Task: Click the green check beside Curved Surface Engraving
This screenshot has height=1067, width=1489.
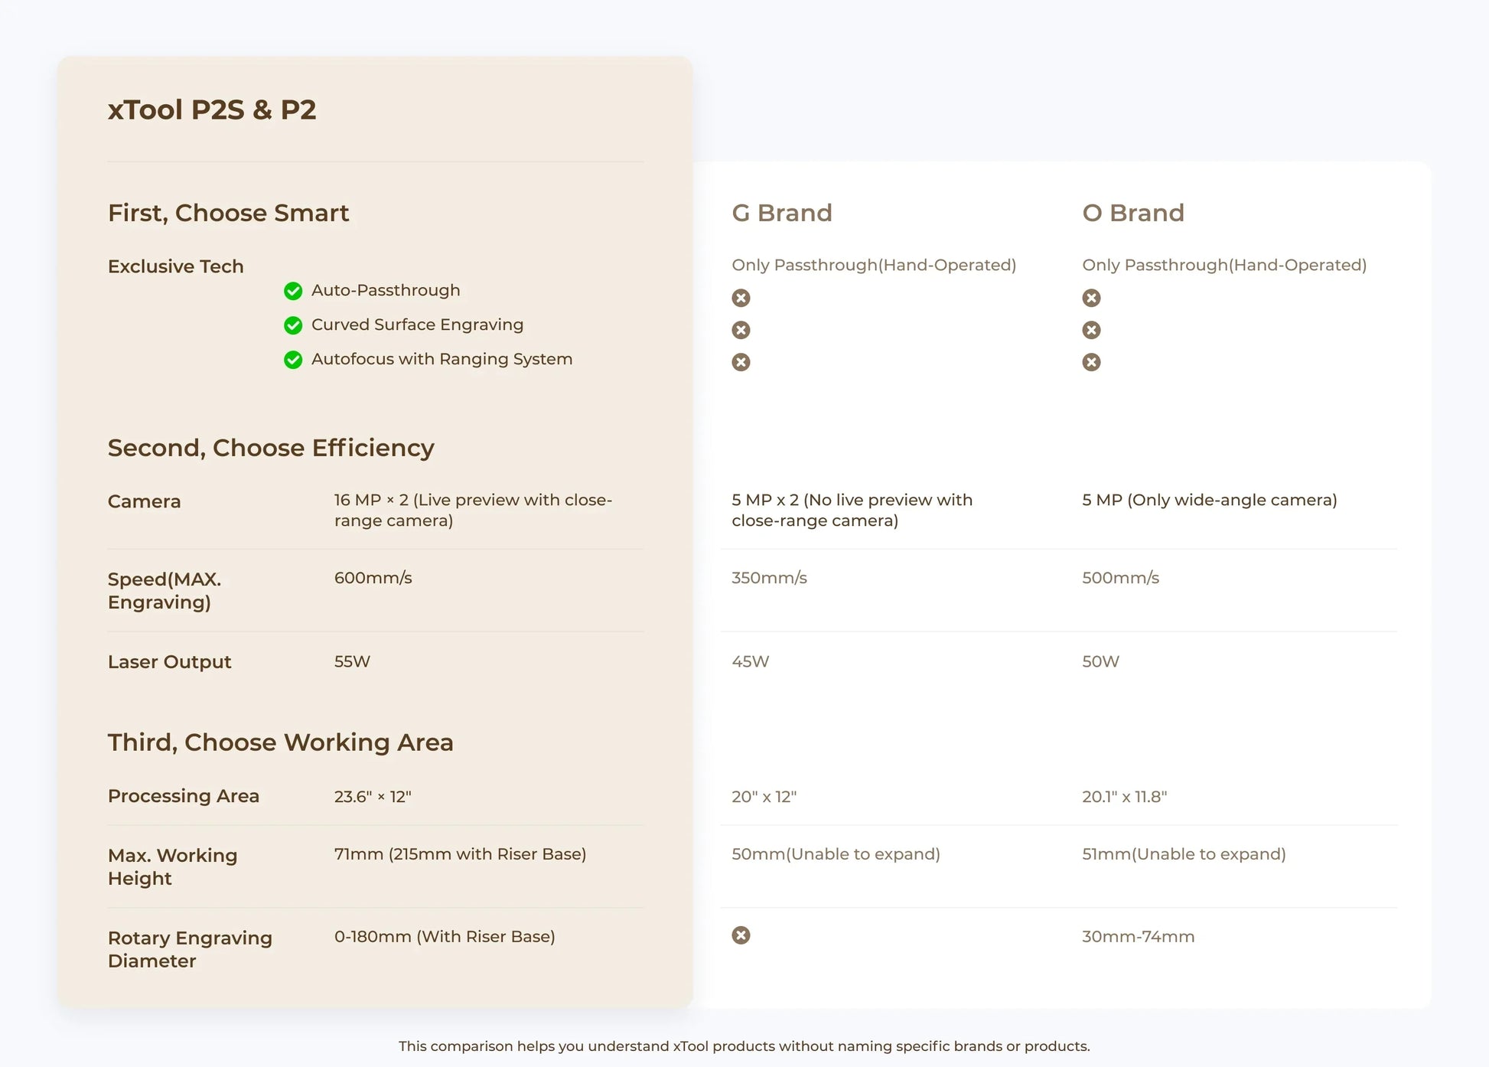Action: coord(293,325)
